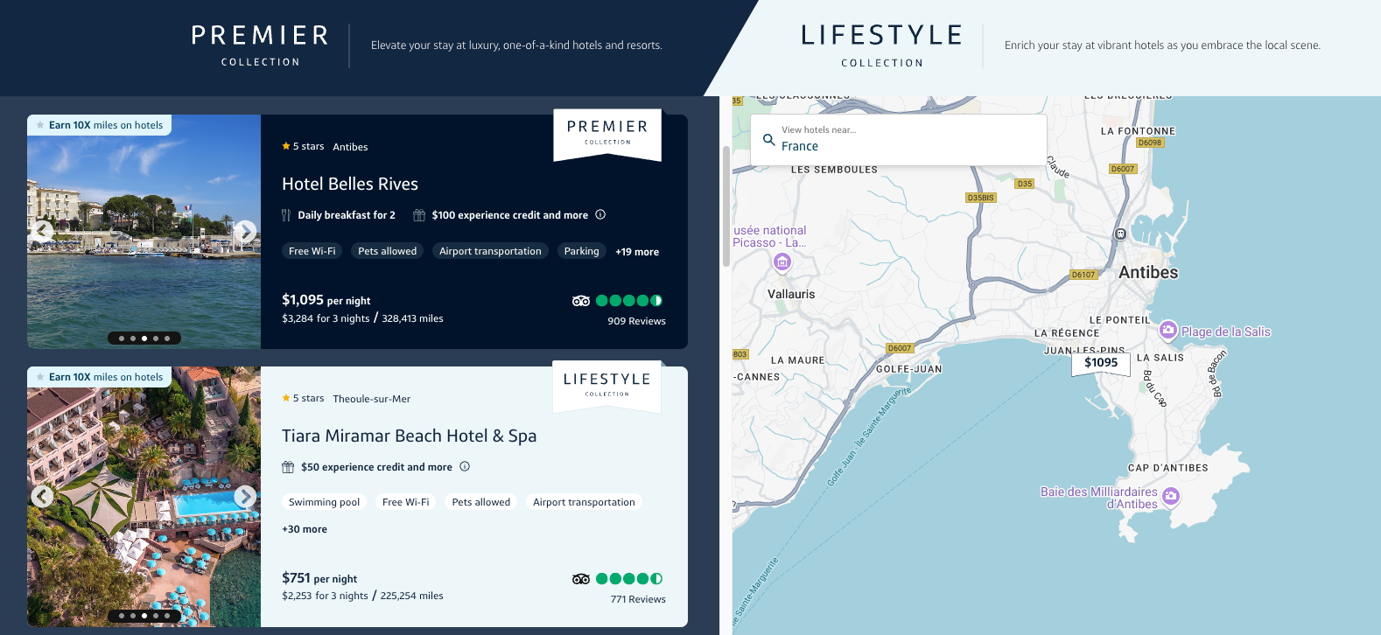Expand +19 more amenities for Belles Rives
Viewport: 1381px width, 635px height.
click(636, 252)
